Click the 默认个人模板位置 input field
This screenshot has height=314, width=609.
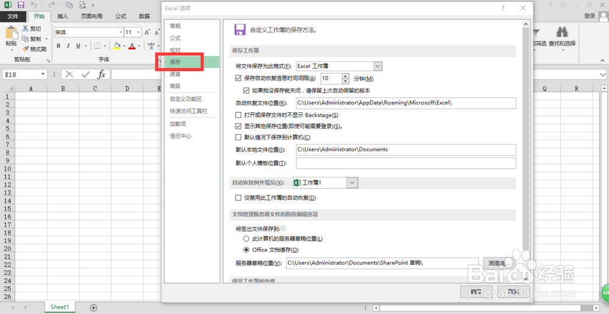[x=406, y=163]
